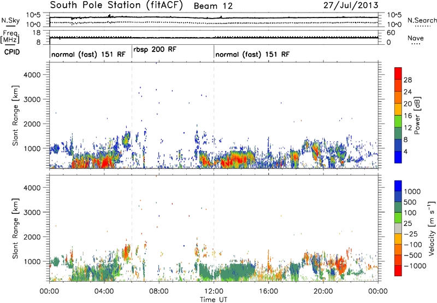Click the "500" tick on velocity colorbar
The width and height of the screenshot is (437, 303).
point(410,202)
